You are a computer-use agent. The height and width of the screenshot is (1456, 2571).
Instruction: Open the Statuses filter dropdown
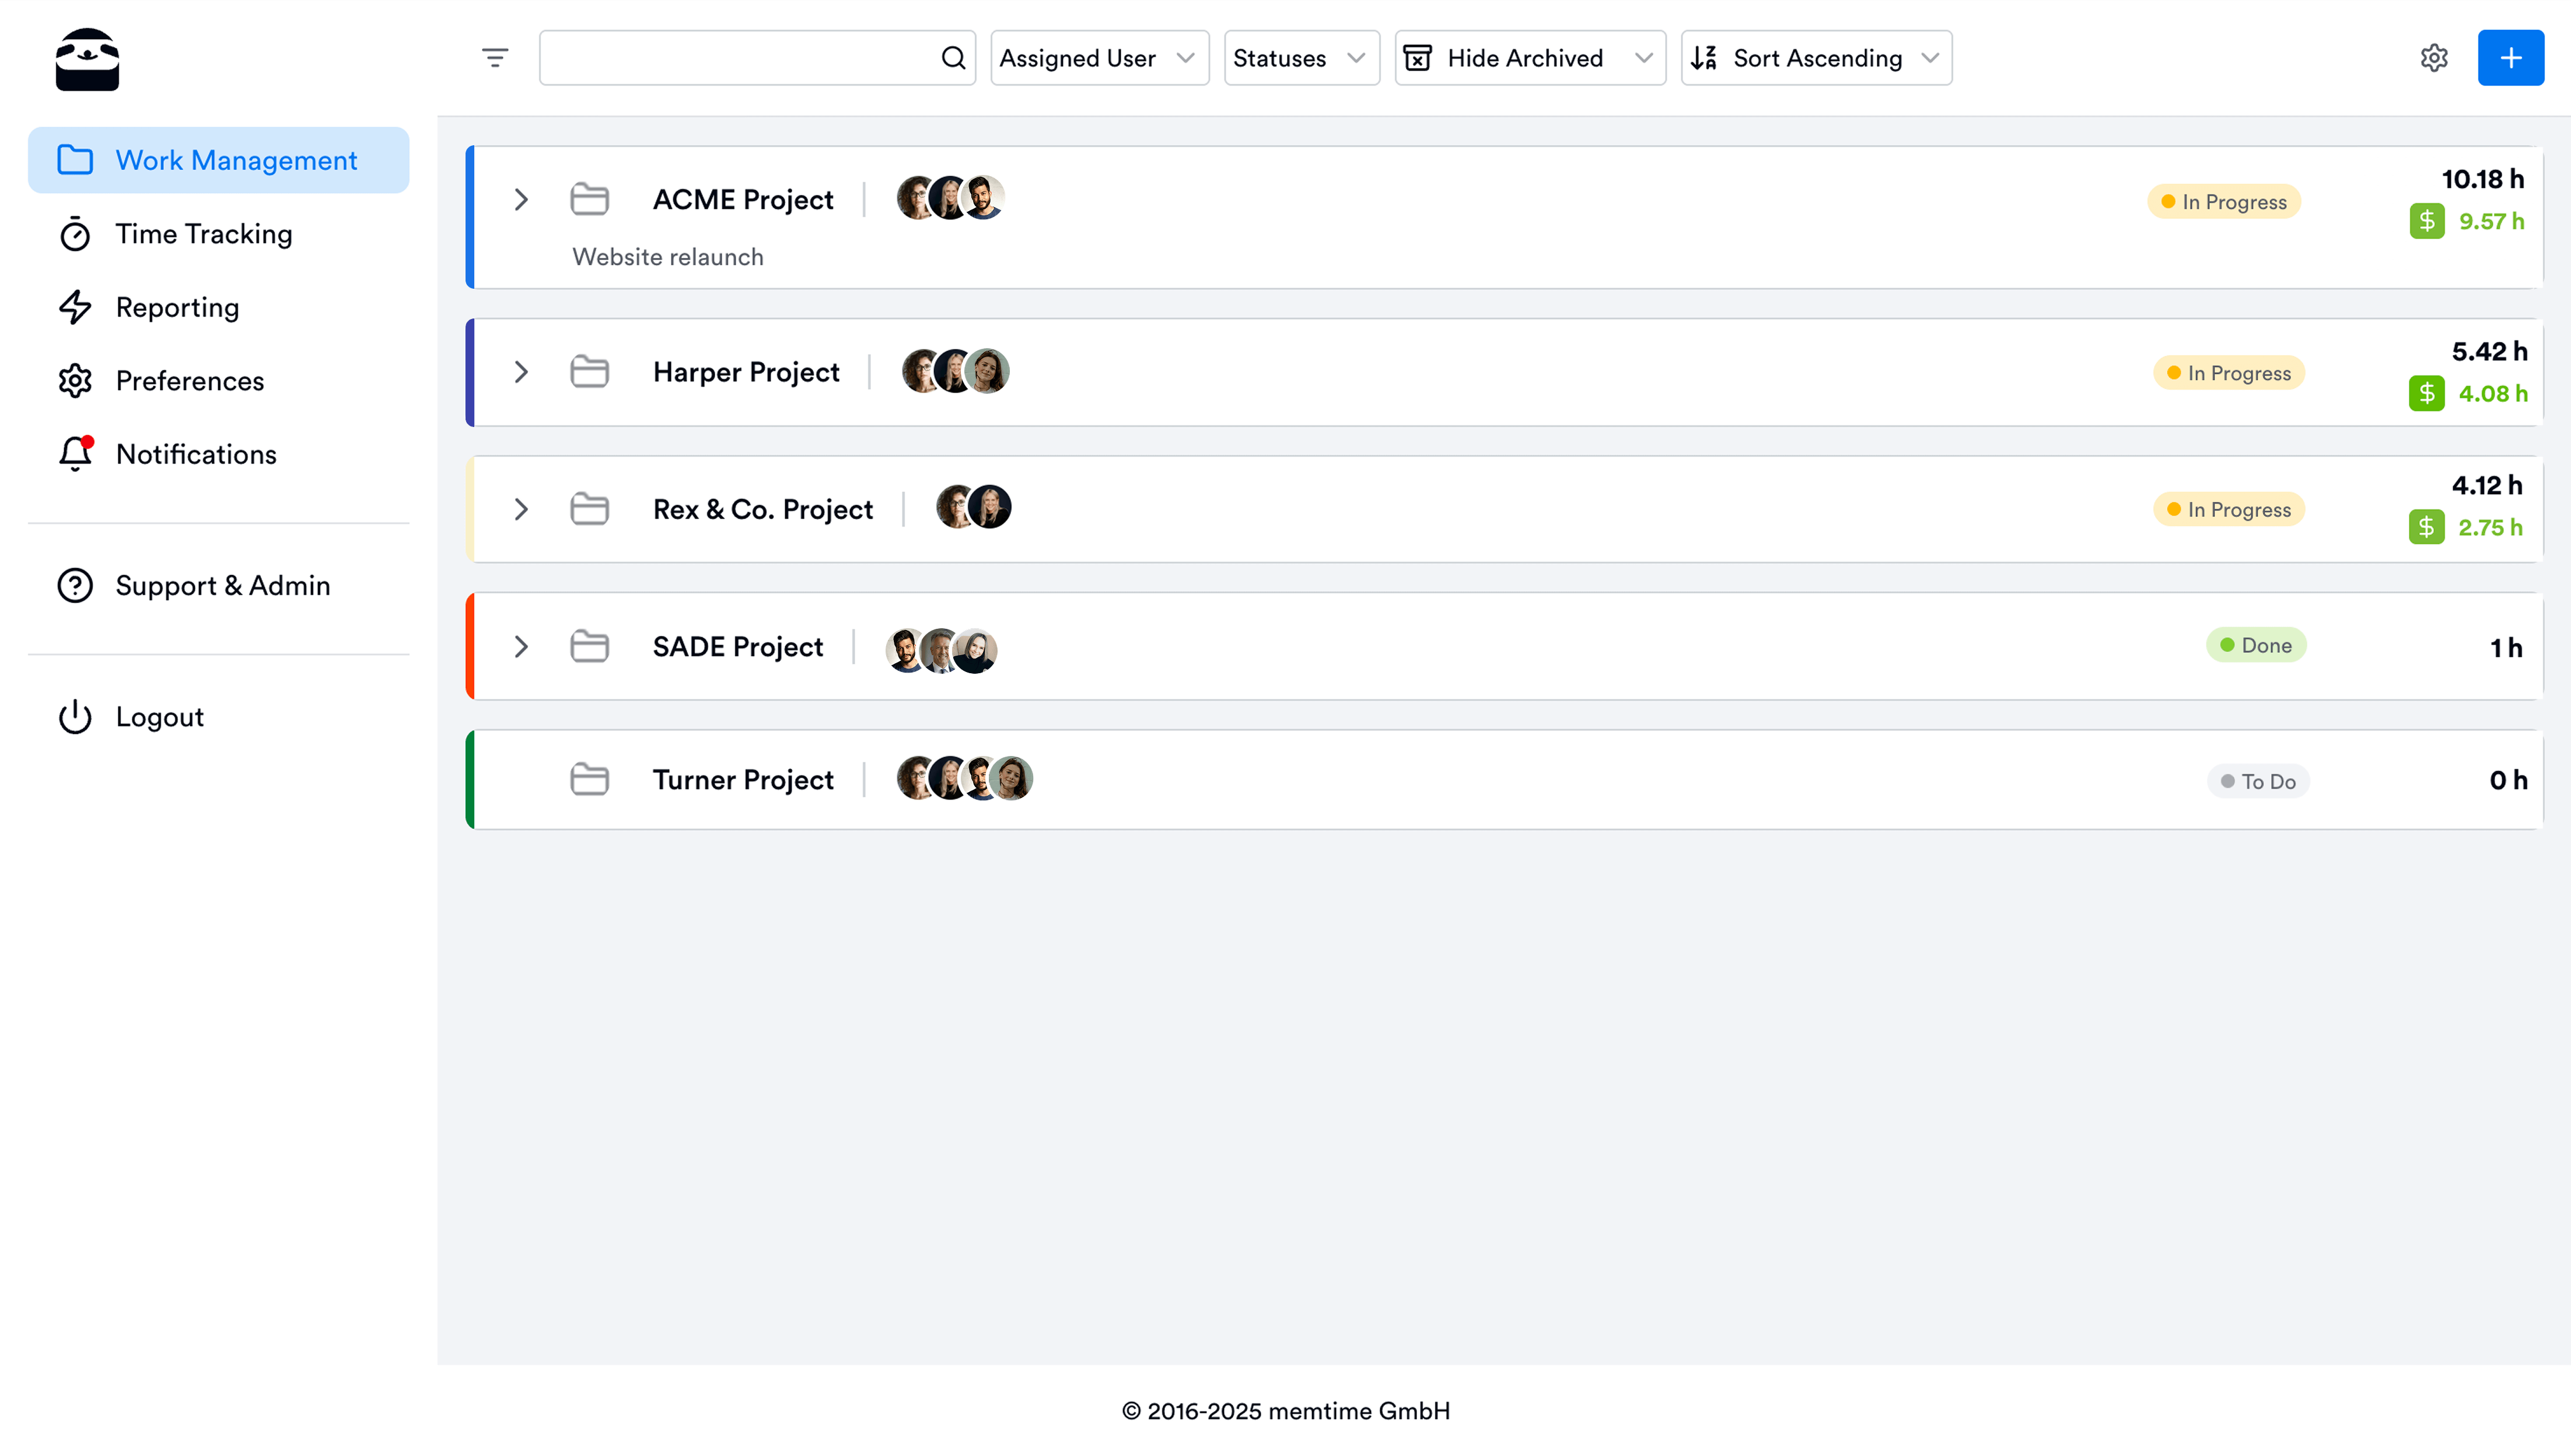[1301, 58]
